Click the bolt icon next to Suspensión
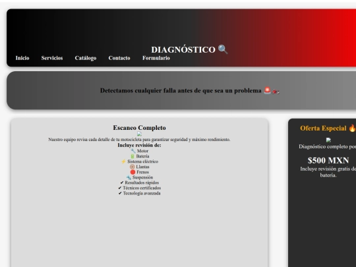 pos(129,177)
